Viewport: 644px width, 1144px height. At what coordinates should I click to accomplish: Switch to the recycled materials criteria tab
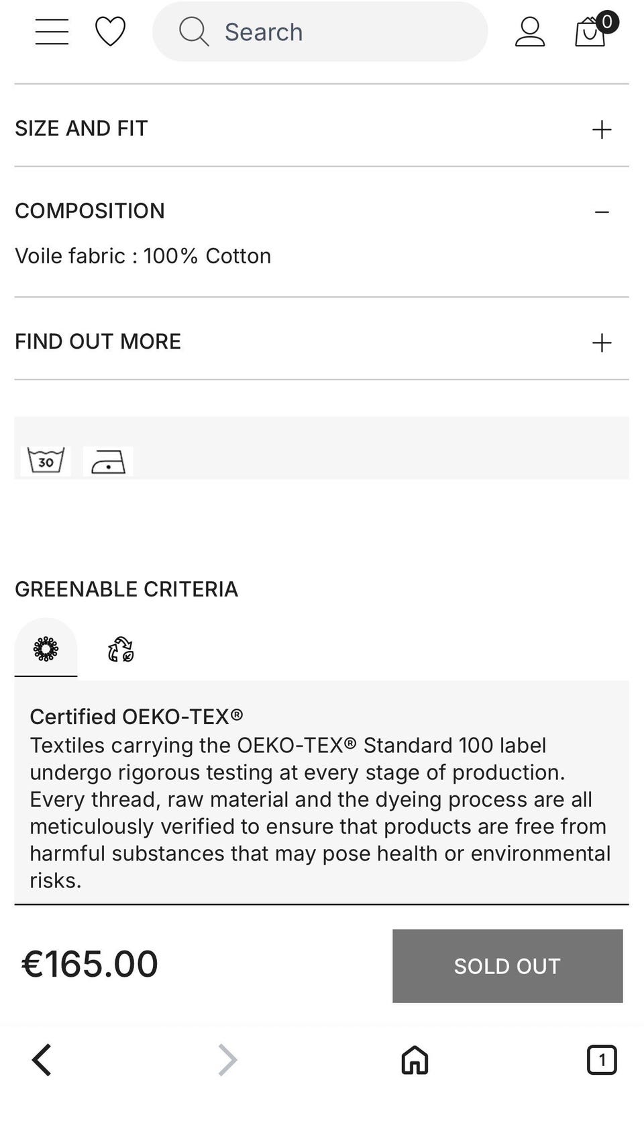121,650
